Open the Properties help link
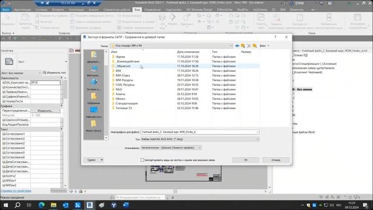The image size is (373, 210). [16, 191]
